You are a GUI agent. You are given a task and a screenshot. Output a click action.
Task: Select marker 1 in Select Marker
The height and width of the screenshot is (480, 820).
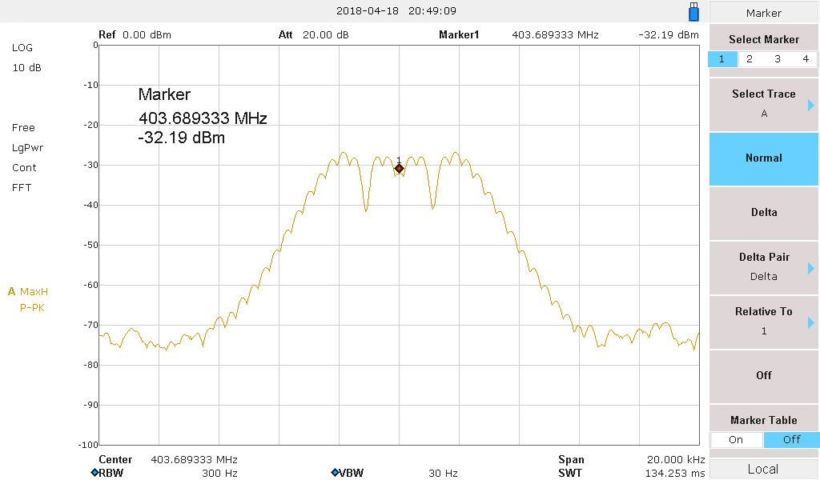[x=722, y=59]
